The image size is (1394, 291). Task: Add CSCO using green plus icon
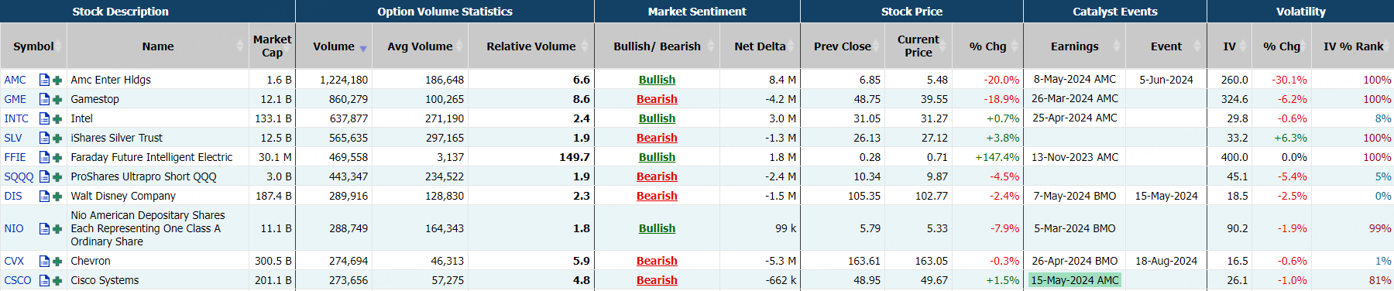click(x=57, y=280)
